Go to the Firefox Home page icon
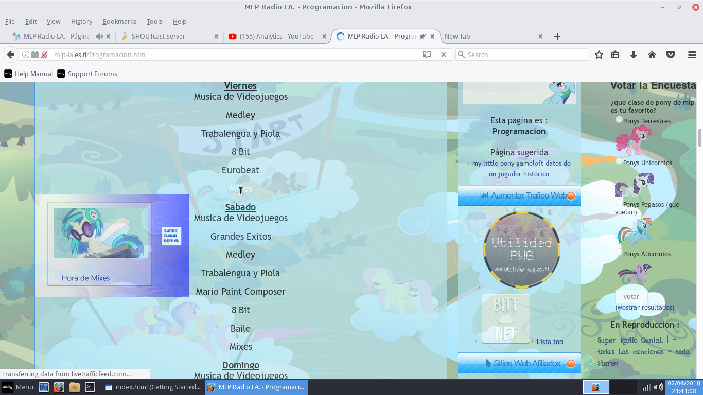The height and width of the screenshot is (395, 703). click(652, 55)
